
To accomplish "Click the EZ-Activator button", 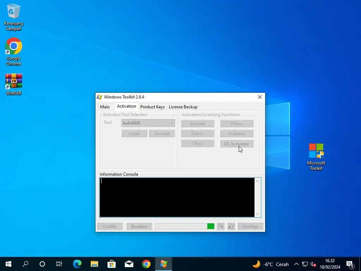I will click(x=237, y=144).
